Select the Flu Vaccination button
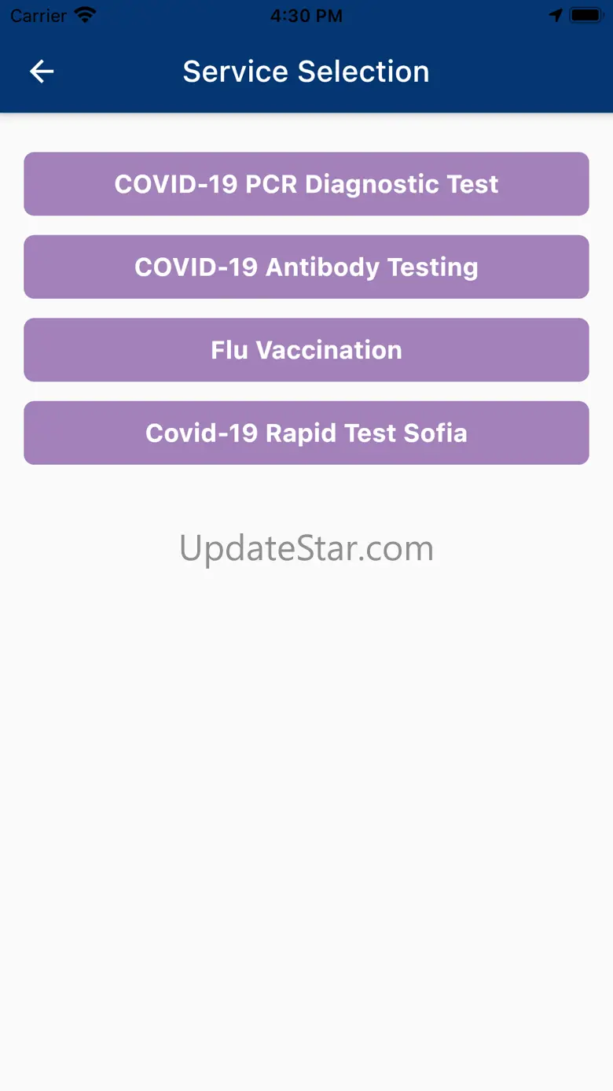This screenshot has width=613, height=1091. pyautogui.click(x=306, y=350)
